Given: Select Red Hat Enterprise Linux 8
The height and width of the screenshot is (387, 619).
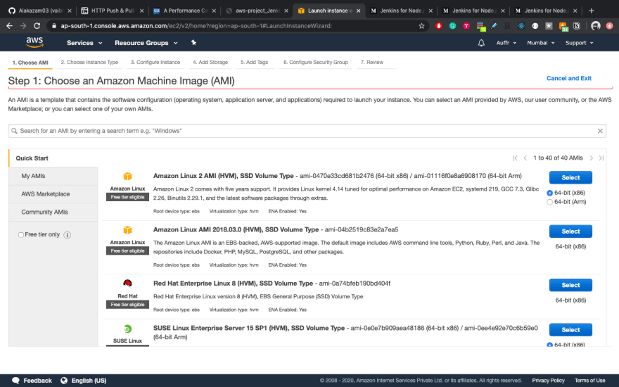Looking at the screenshot, I should [x=570, y=285].
